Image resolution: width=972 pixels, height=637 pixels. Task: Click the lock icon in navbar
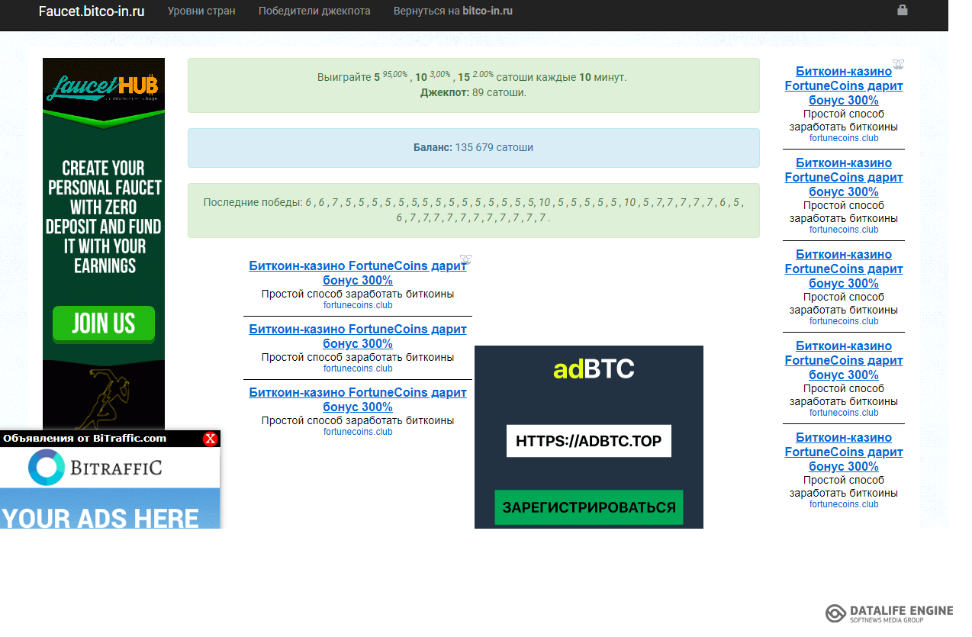[x=903, y=11]
